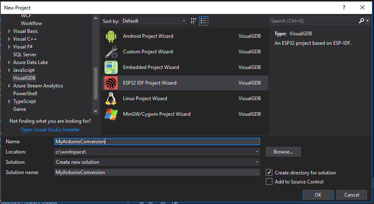The width and height of the screenshot is (374, 204).
Task: Select the VisualGDB category
Action: point(24,78)
